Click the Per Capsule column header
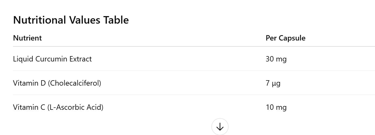 click(x=285, y=38)
